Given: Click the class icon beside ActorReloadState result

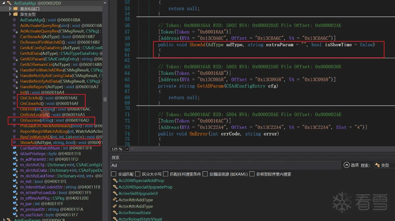Looking at the screenshot, I should pos(115,212).
